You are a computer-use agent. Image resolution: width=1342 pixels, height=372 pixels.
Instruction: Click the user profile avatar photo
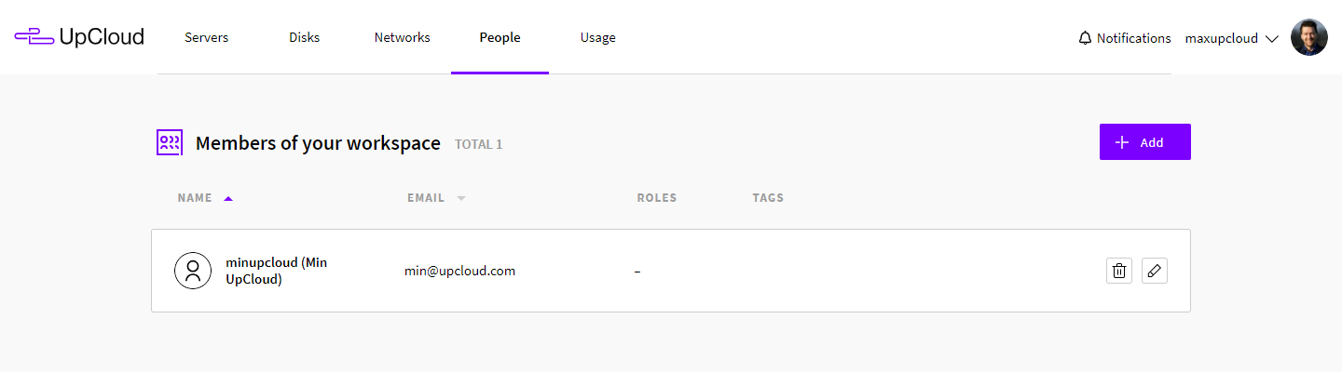click(1308, 37)
